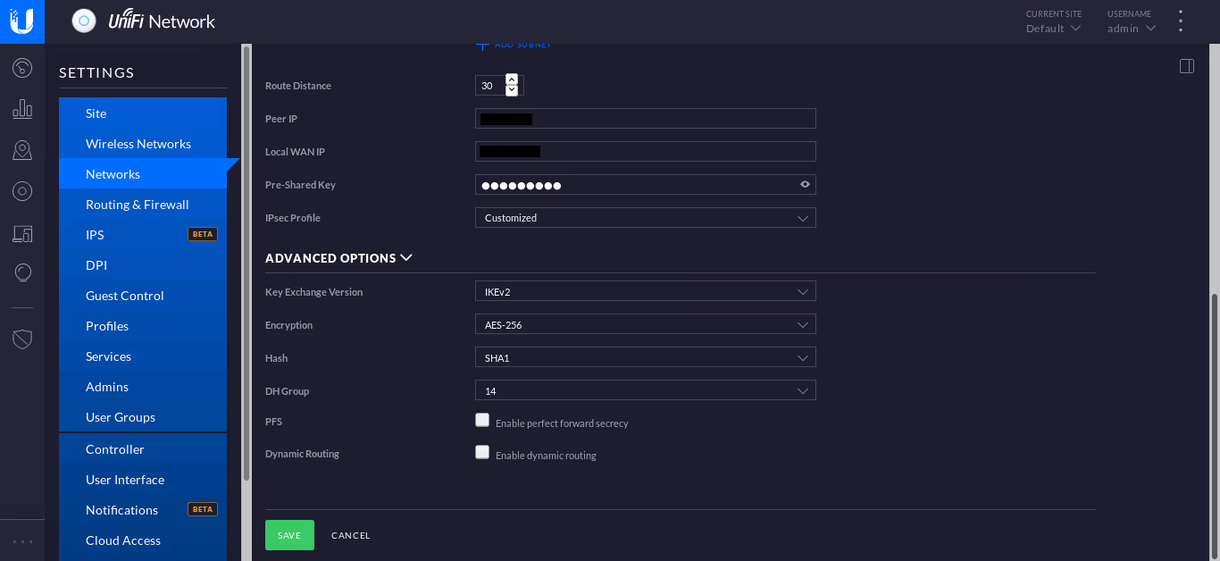Click the Cancel button
Image resolution: width=1220 pixels, height=561 pixels.
[350, 535]
